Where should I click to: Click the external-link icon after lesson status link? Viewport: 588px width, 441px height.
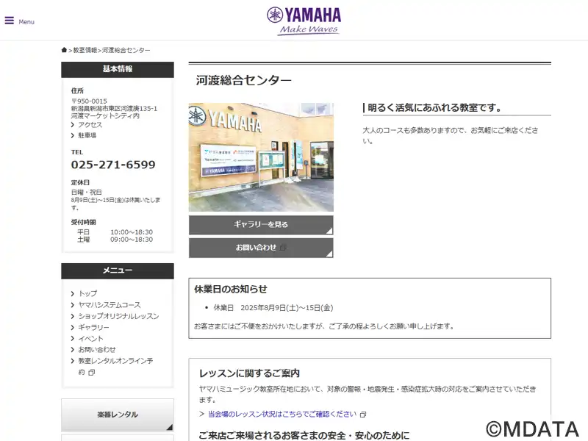point(363,415)
